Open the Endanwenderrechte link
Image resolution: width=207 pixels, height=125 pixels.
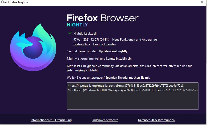click(x=105, y=120)
